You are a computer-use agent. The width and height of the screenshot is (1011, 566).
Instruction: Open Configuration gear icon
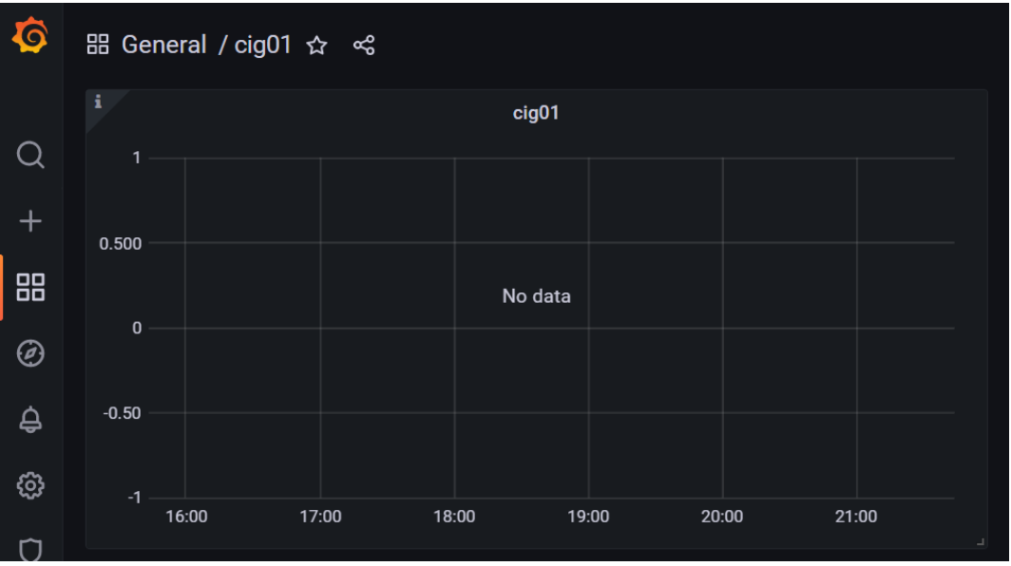[30, 485]
